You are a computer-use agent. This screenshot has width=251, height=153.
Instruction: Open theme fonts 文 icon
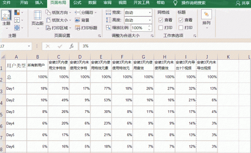17,20
